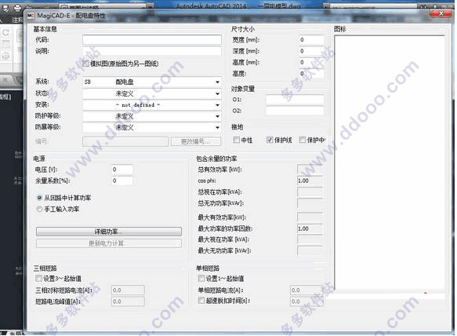
Task: Click the 最大功率的功率因数 field
Action: pyautogui.click(x=310, y=228)
